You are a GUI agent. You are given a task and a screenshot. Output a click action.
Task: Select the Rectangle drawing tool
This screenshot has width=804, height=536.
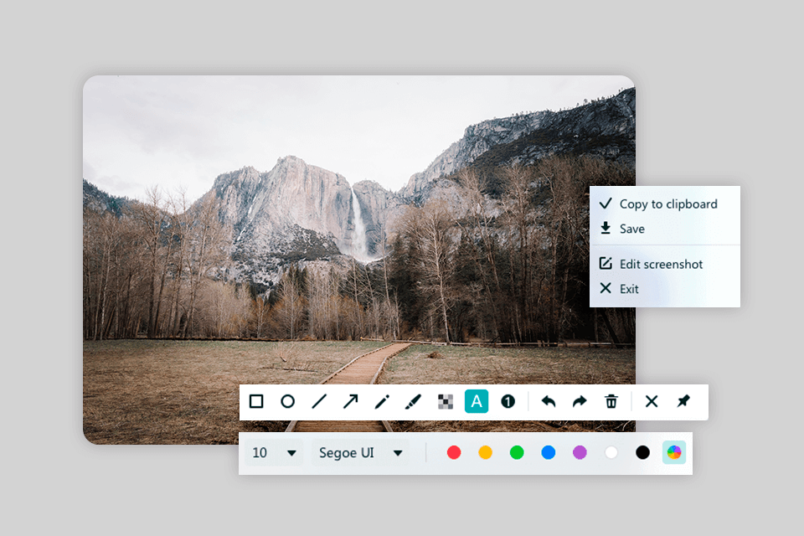point(256,401)
